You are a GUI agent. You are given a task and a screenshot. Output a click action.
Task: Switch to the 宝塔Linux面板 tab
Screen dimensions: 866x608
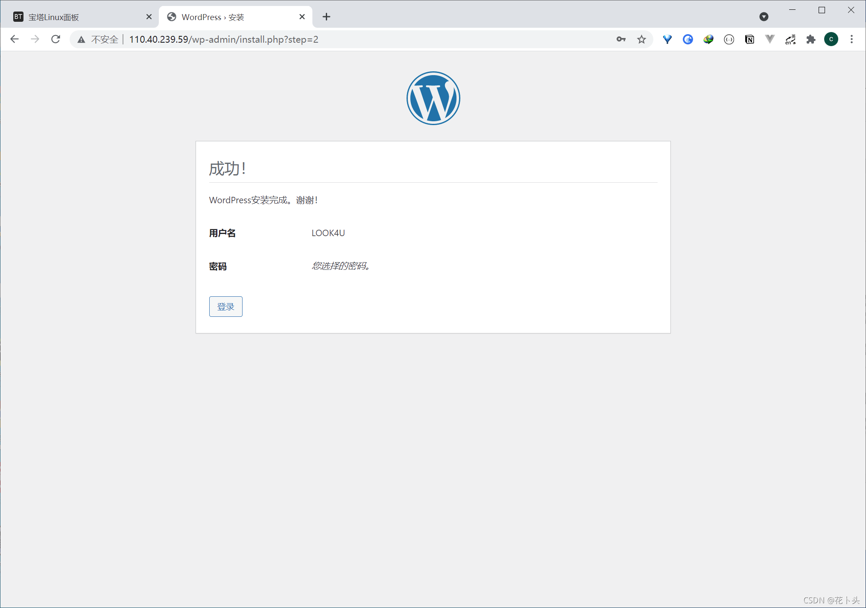click(x=77, y=17)
